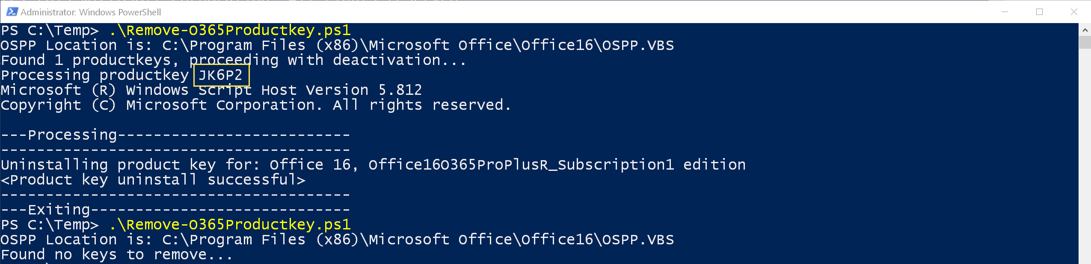Click the scrollbar up arrow
Viewport: 1091px width, 264px height.
[x=1085, y=30]
